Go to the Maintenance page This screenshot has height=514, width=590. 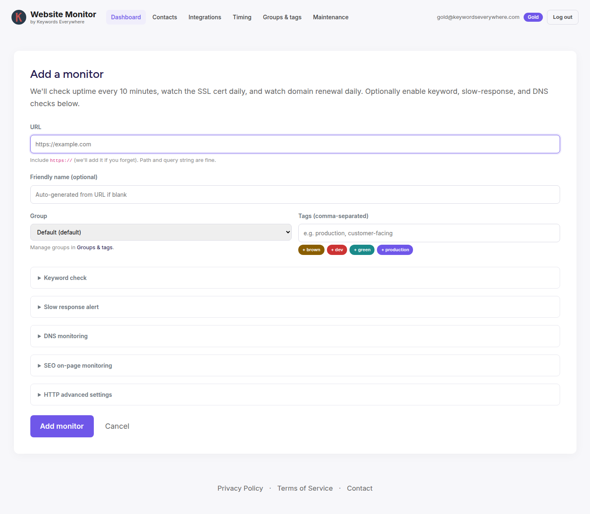[331, 17]
